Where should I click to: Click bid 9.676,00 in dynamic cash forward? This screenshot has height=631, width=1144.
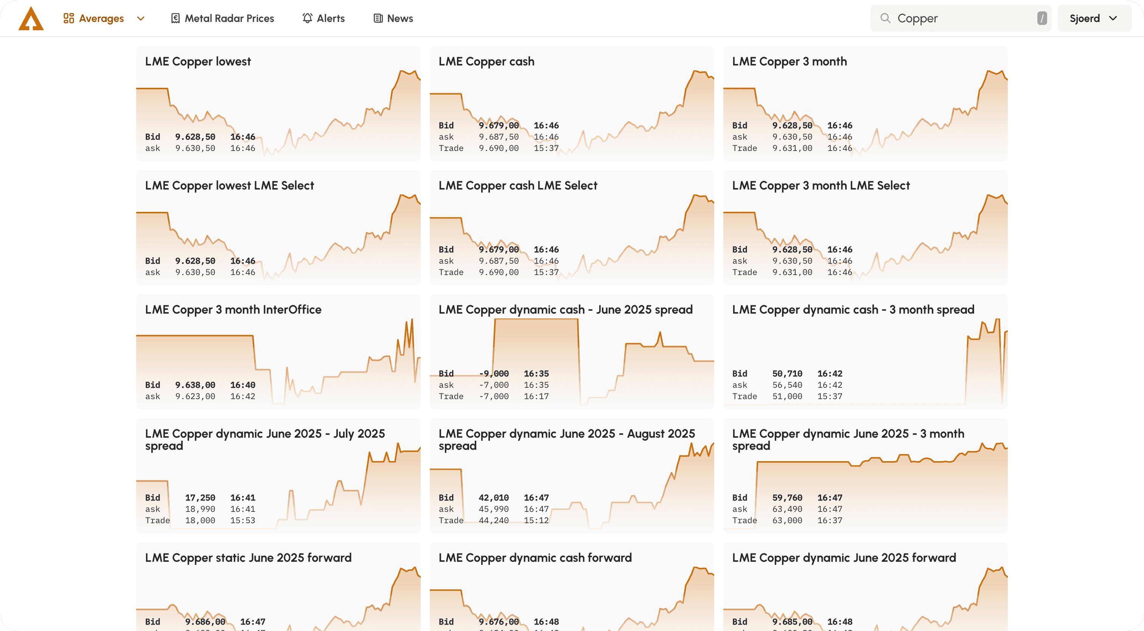[499, 622]
